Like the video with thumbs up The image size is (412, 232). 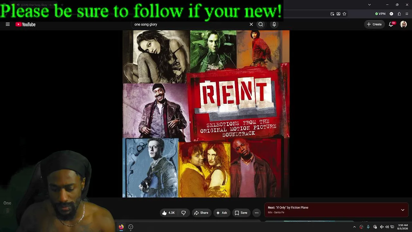coord(168,213)
